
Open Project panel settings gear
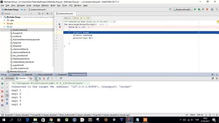point(48,14)
